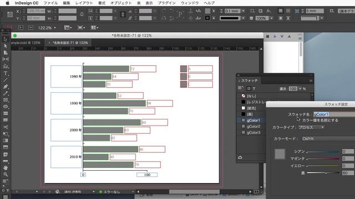Open the オブジェクト menu
This screenshot has height=199, width=355.
click(121, 3)
